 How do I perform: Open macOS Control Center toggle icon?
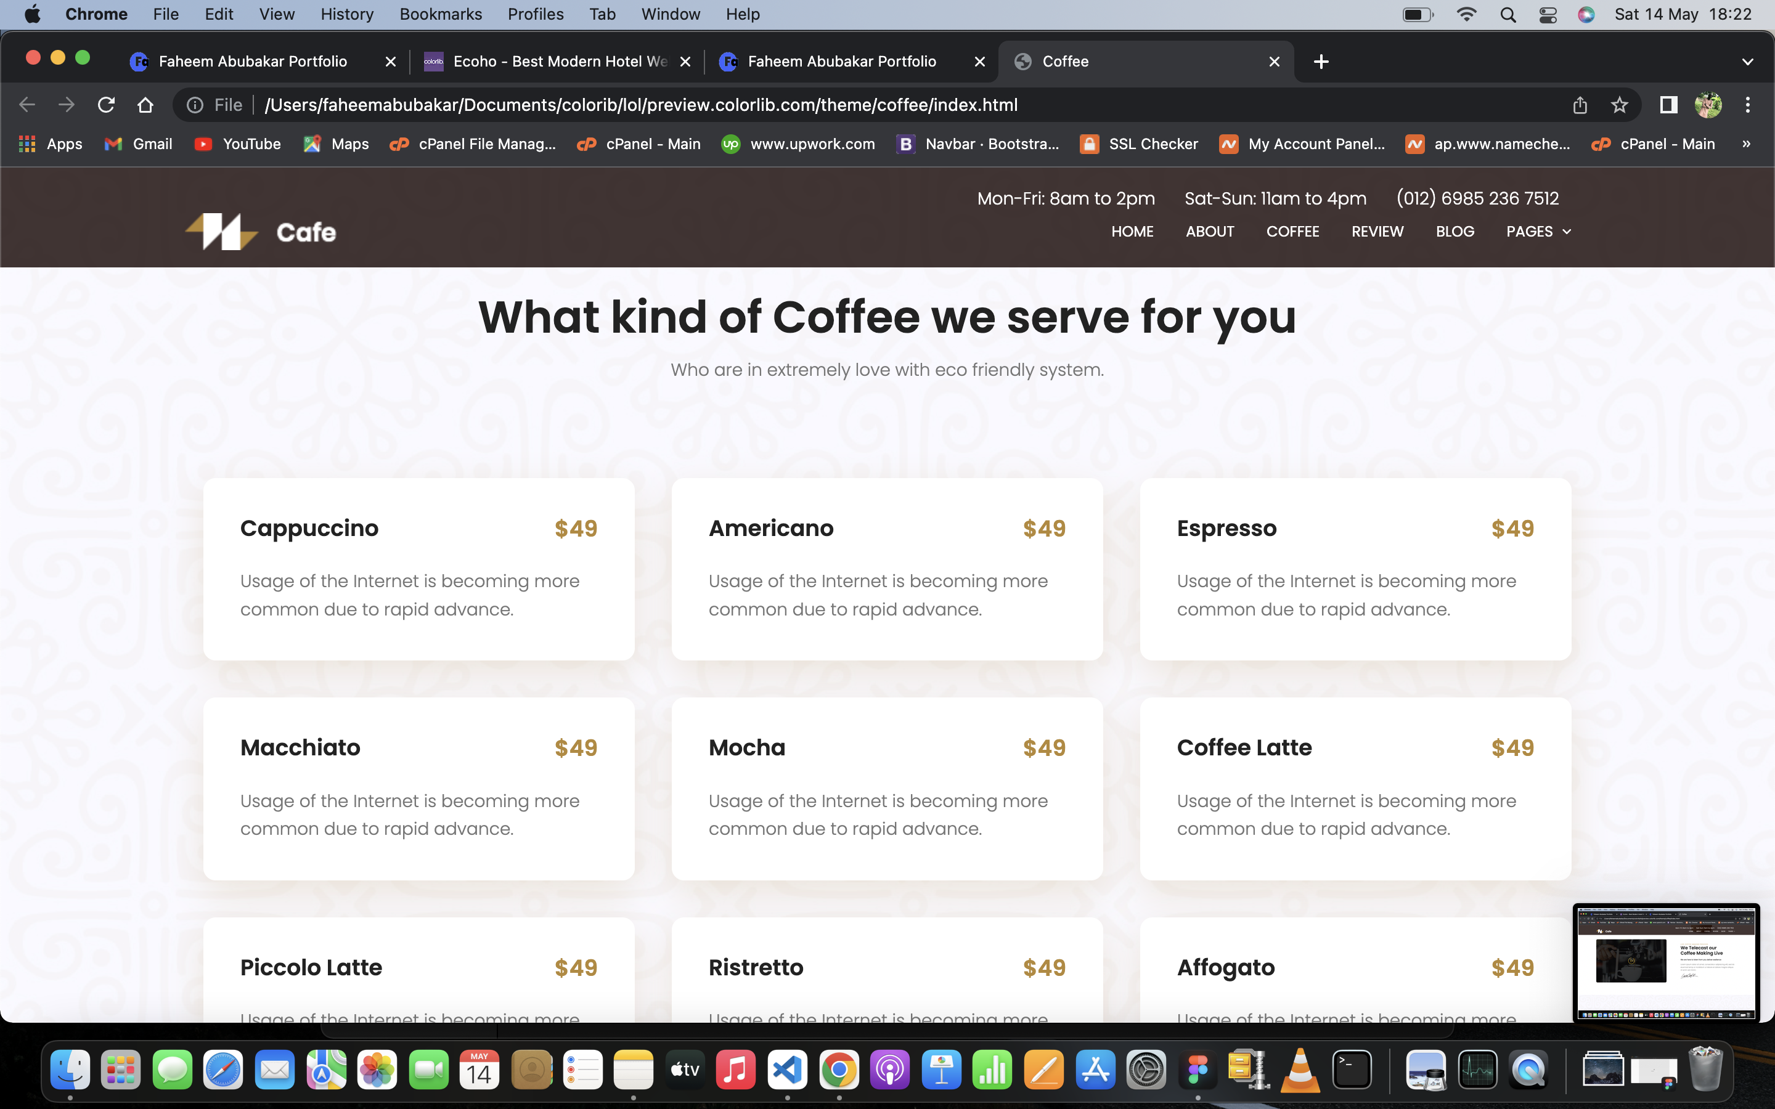pyautogui.click(x=1548, y=15)
